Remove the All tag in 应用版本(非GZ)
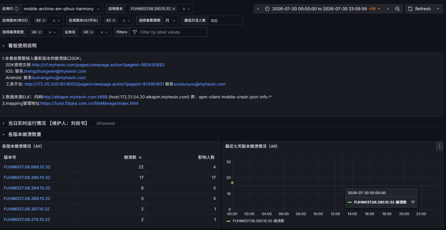This screenshot has width=446, height=230. click(x=44, y=20)
